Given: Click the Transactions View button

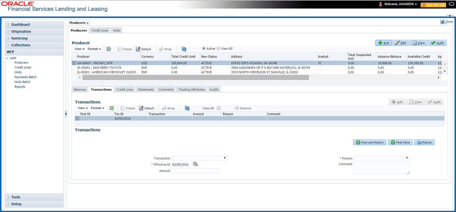Looking at the screenshot, I should coord(415,102).
